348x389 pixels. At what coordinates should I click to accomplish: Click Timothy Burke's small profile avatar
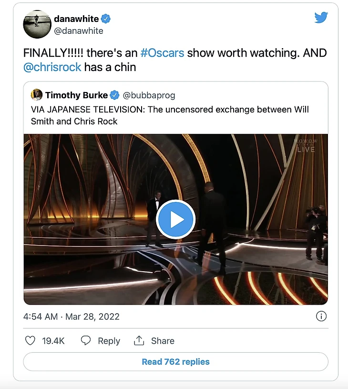36,94
